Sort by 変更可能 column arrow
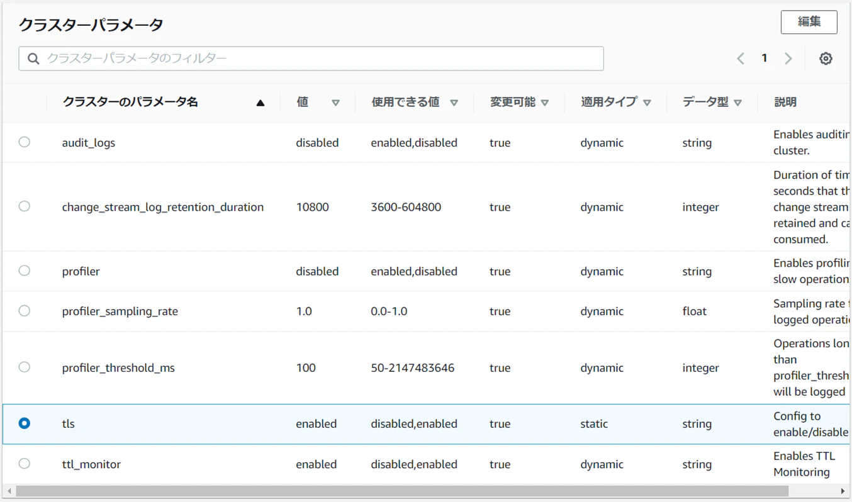This screenshot has width=852, height=502. coord(545,103)
